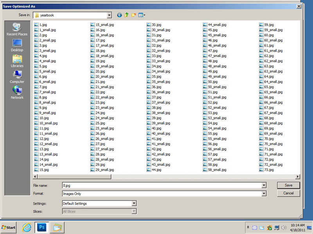The image size is (313, 234).
Task: Open Network in the places bar
Action: 17,92
